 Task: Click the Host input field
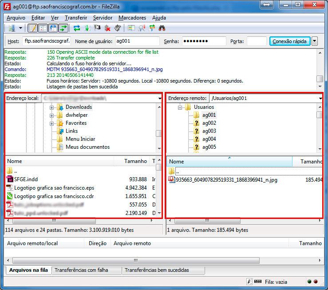(x=47, y=41)
